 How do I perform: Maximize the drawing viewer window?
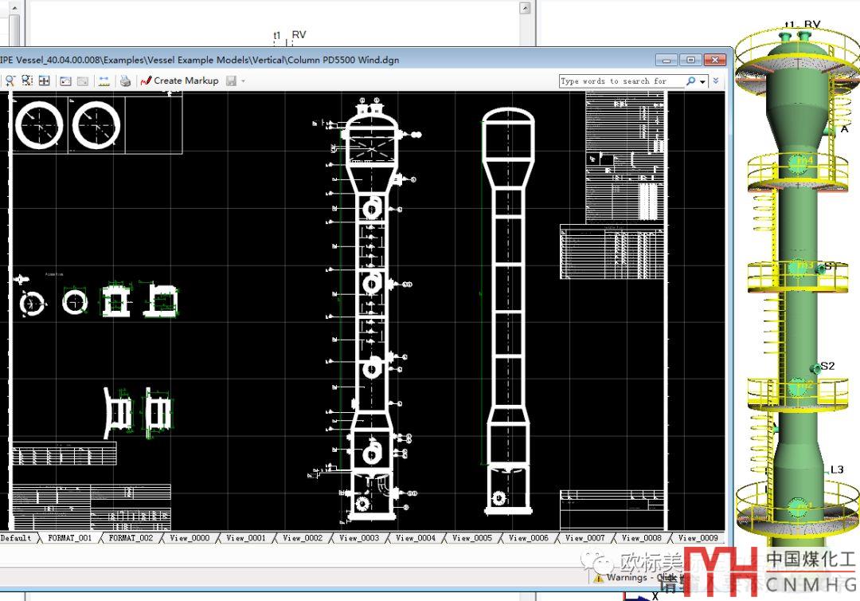pos(690,60)
